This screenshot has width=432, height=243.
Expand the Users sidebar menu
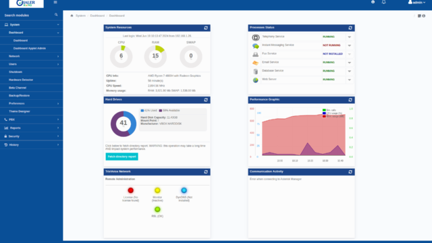[x=32, y=64]
